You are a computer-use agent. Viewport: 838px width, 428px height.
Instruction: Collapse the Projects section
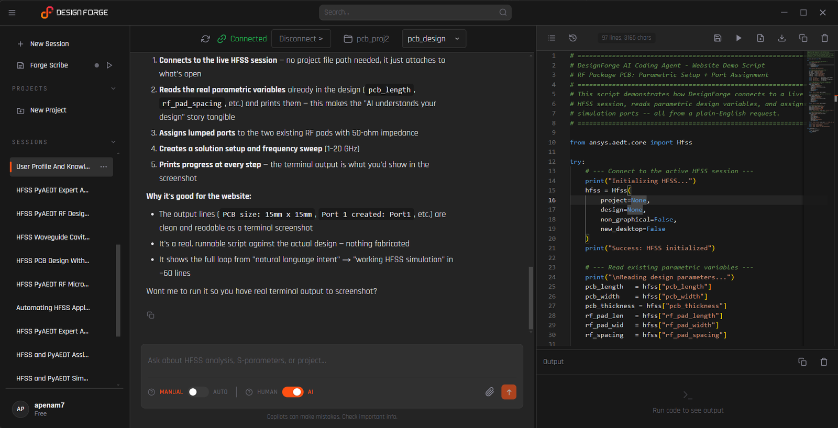(113, 89)
